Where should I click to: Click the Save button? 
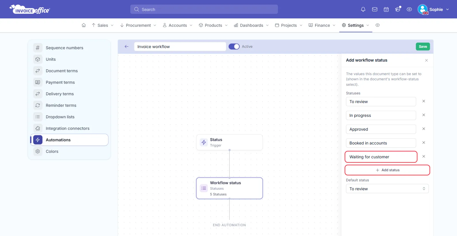(423, 46)
